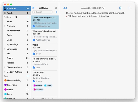
Task: Expand the Modern Authors folder
Action: tap(5, 72)
